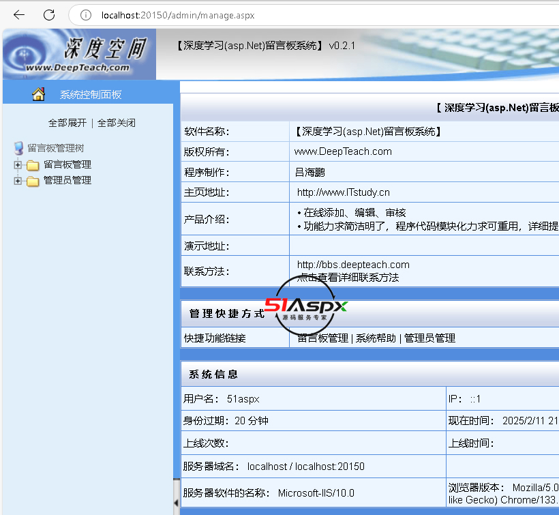Expand the 留言板管理 tree node plus box
The image size is (559, 515).
[18, 165]
